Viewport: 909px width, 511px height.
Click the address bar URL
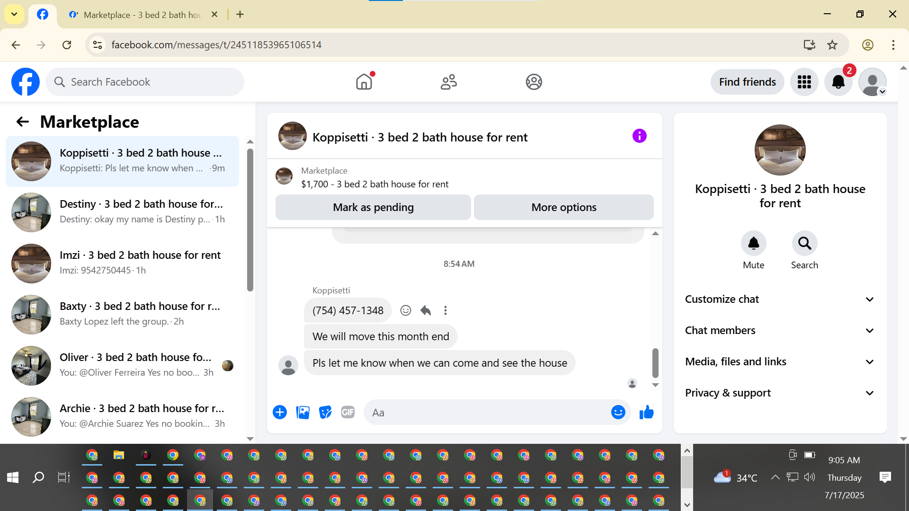[216, 45]
